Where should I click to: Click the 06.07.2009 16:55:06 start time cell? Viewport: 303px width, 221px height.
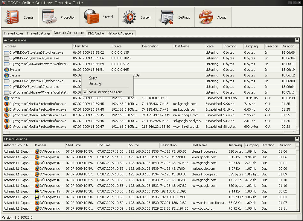pos(89,58)
